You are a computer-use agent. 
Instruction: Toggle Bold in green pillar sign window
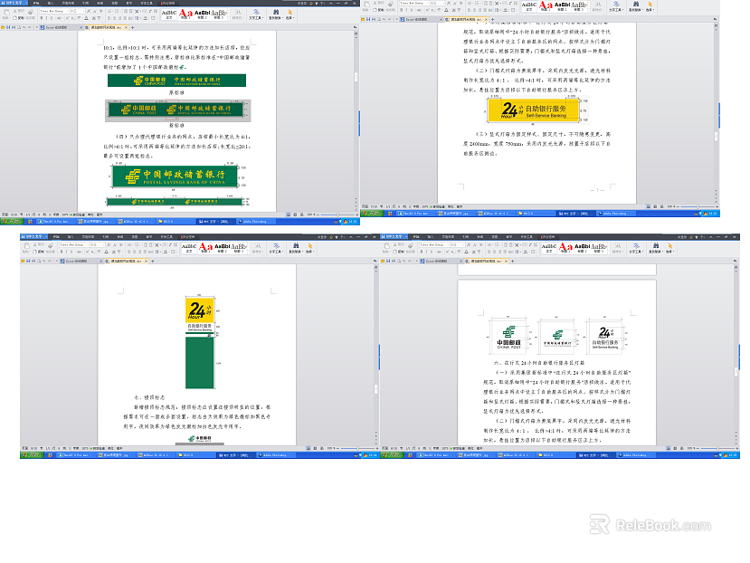[x=62, y=252]
